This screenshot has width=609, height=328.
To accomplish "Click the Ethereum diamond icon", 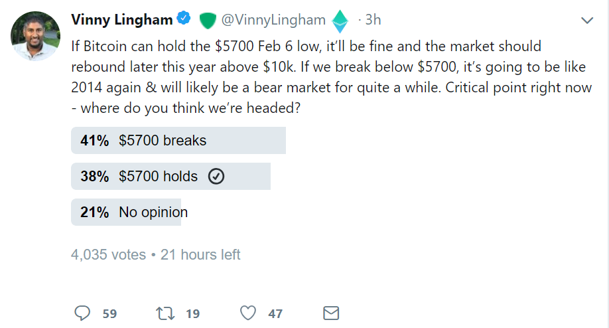I will pyautogui.click(x=340, y=21).
